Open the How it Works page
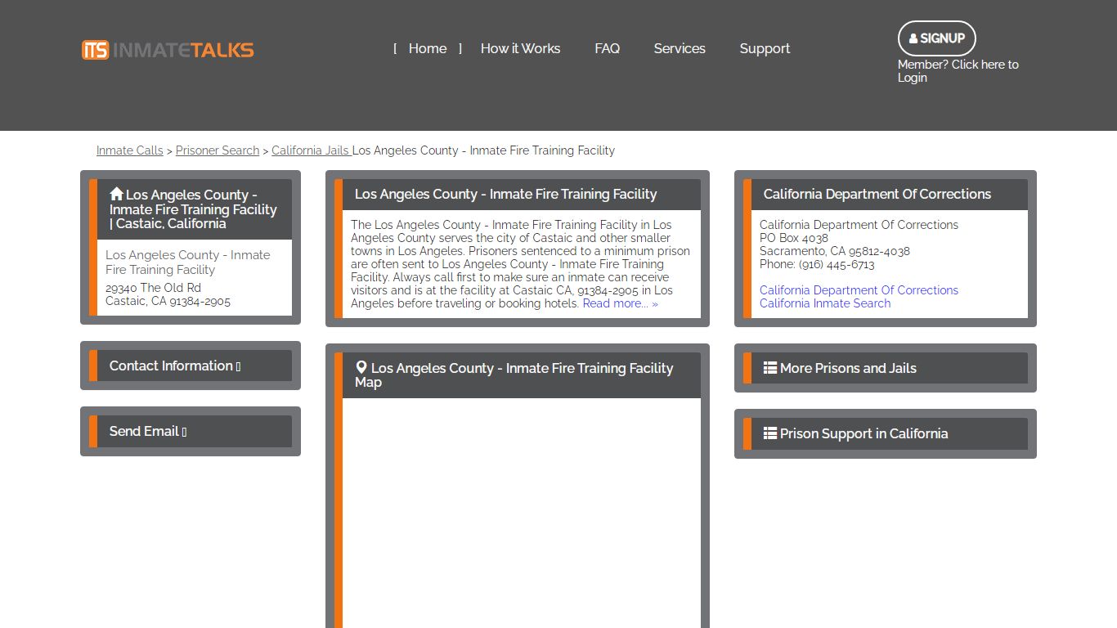 [x=520, y=49]
